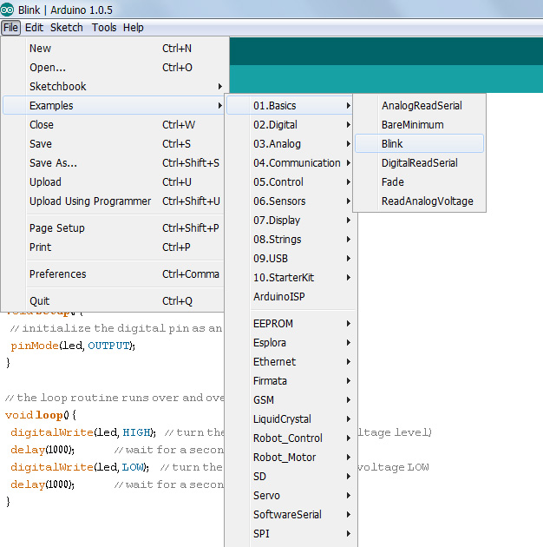Open the BareMinimum example
543x547 pixels.
[419, 124]
